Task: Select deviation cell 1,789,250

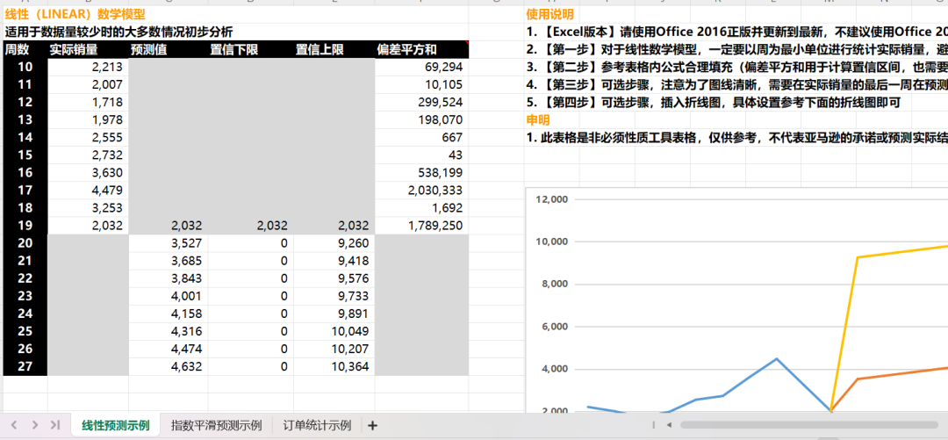Action: [421, 226]
